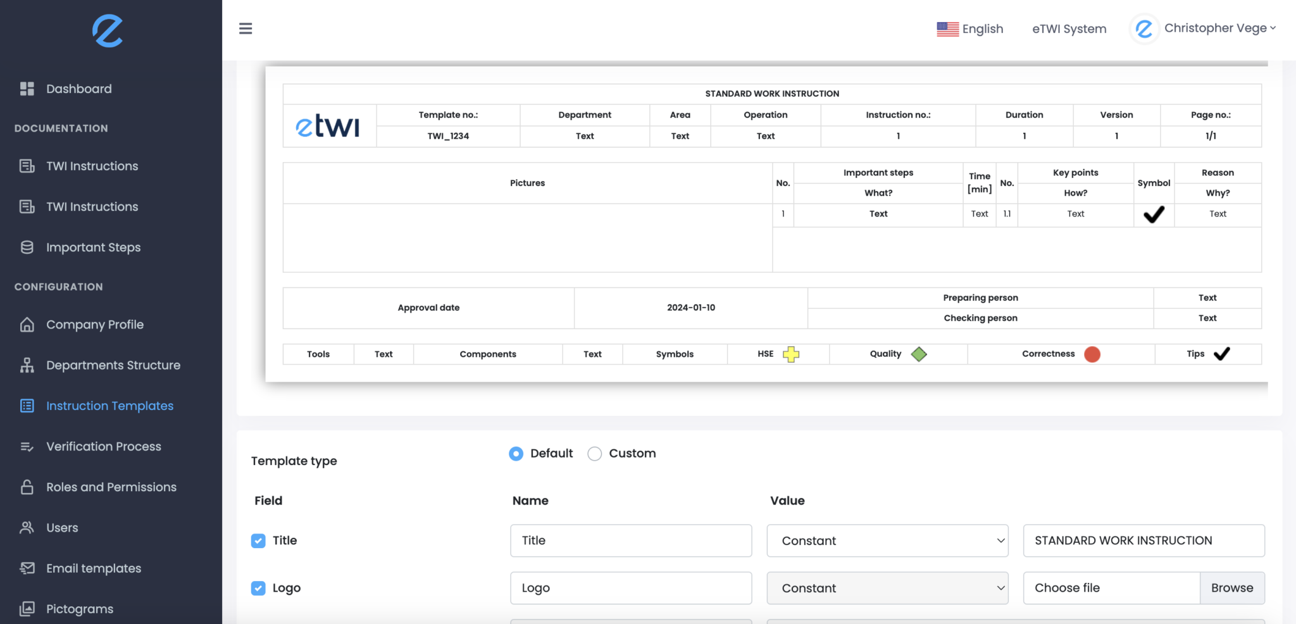Select the Custom template type radio
Viewport: 1296px width, 624px height.
[594, 454]
